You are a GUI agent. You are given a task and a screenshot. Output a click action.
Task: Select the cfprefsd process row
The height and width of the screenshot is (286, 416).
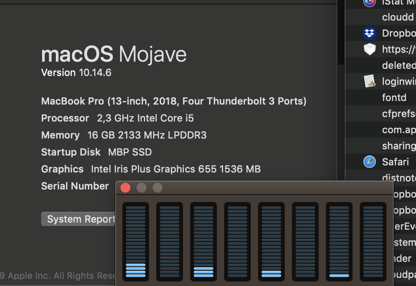pos(380,114)
